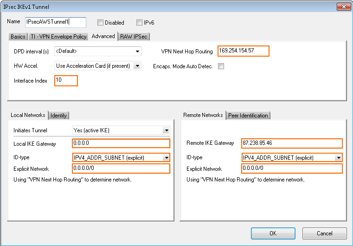The image size is (353, 246).
Task: Enable the Disabled checkbox
Action: 100,23
